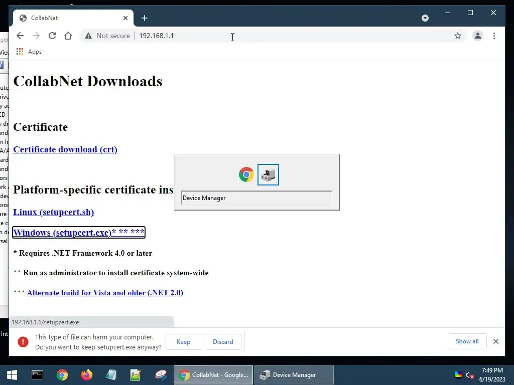Select Chrome icon in the task switcher
The image size is (514, 385).
coord(246,174)
